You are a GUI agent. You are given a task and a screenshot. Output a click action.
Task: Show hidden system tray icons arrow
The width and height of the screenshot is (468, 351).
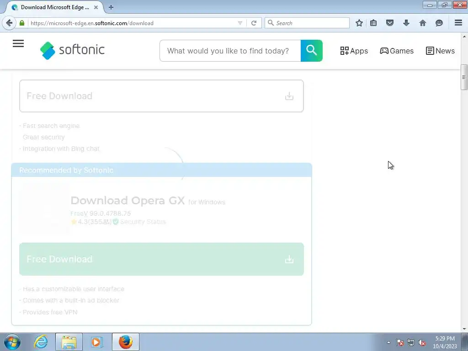click(x=388, y=342)
